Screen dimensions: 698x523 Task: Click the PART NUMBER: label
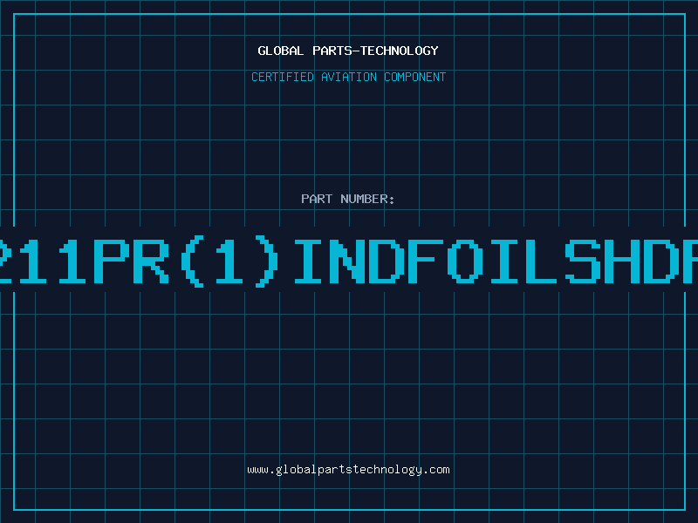point(348,199)
